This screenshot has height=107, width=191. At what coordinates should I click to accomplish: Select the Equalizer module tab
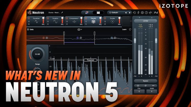(36, 21)
